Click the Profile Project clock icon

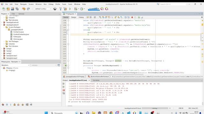82,9
